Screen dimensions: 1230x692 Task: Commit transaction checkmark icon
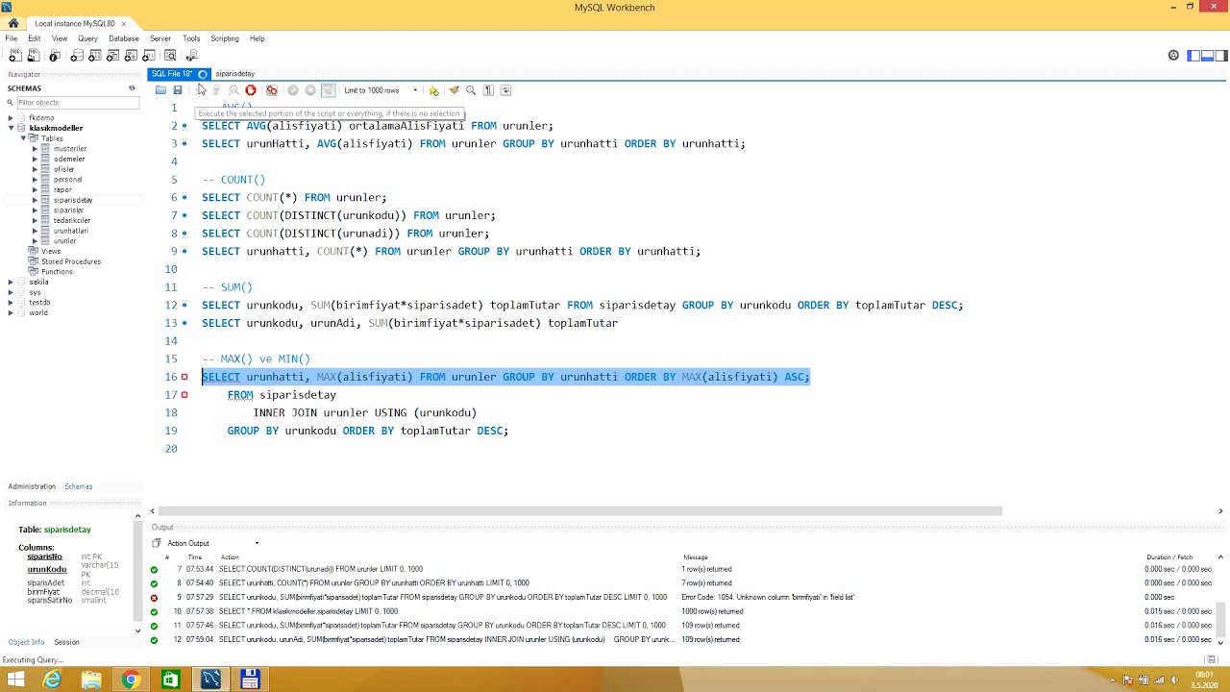[x=293, y=90]
